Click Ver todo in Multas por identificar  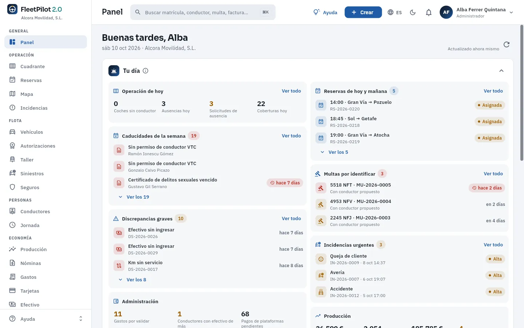click(493, 174)
